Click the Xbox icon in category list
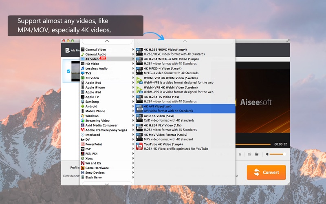This screenshot has width=326, height=204. click(83, 158)
